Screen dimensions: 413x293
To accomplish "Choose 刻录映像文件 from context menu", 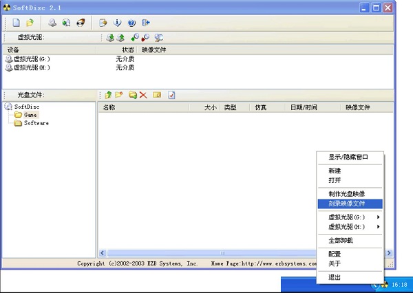I will point(347,204).
